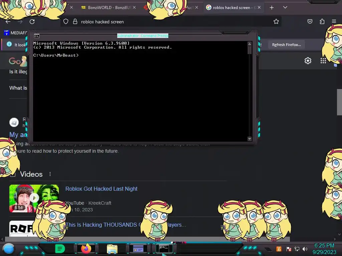Close the BonziWORLD tab

click(x=134, y=7)
